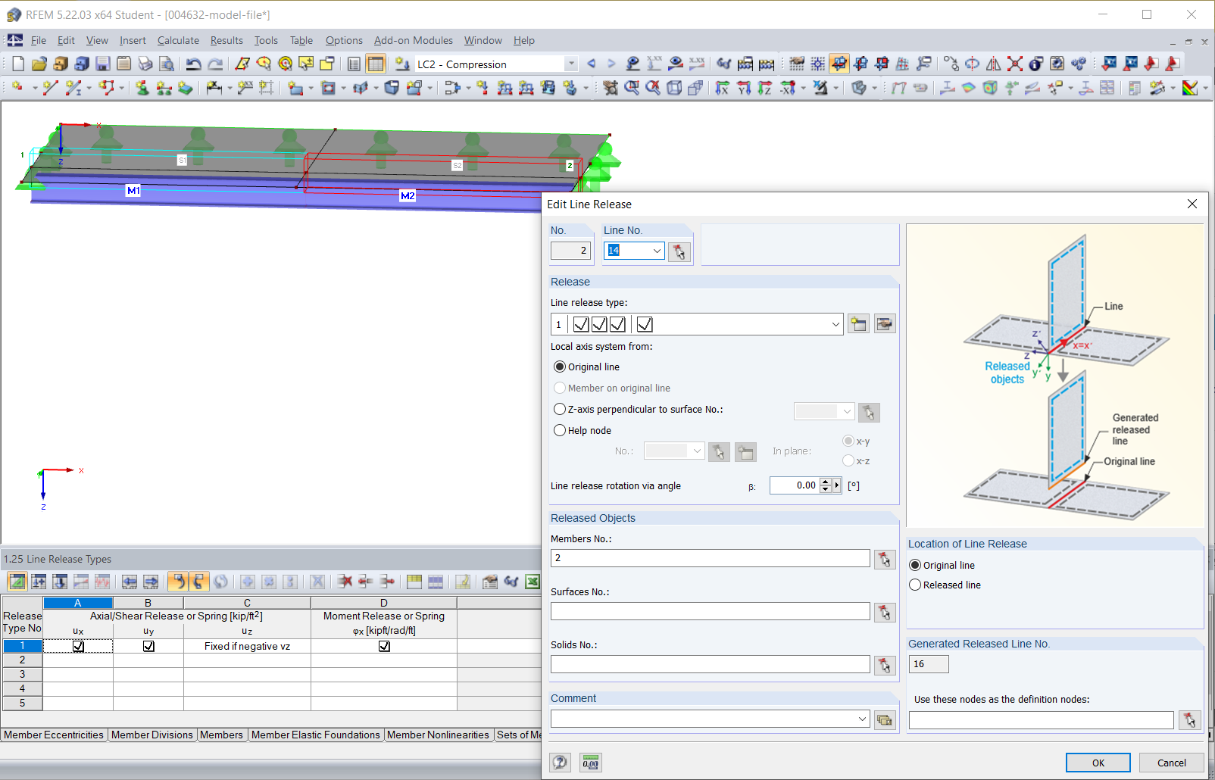This screenshot has width=1215, height=780.
Task: Choose Original line as release location
Action: click(x=915, y=565)
